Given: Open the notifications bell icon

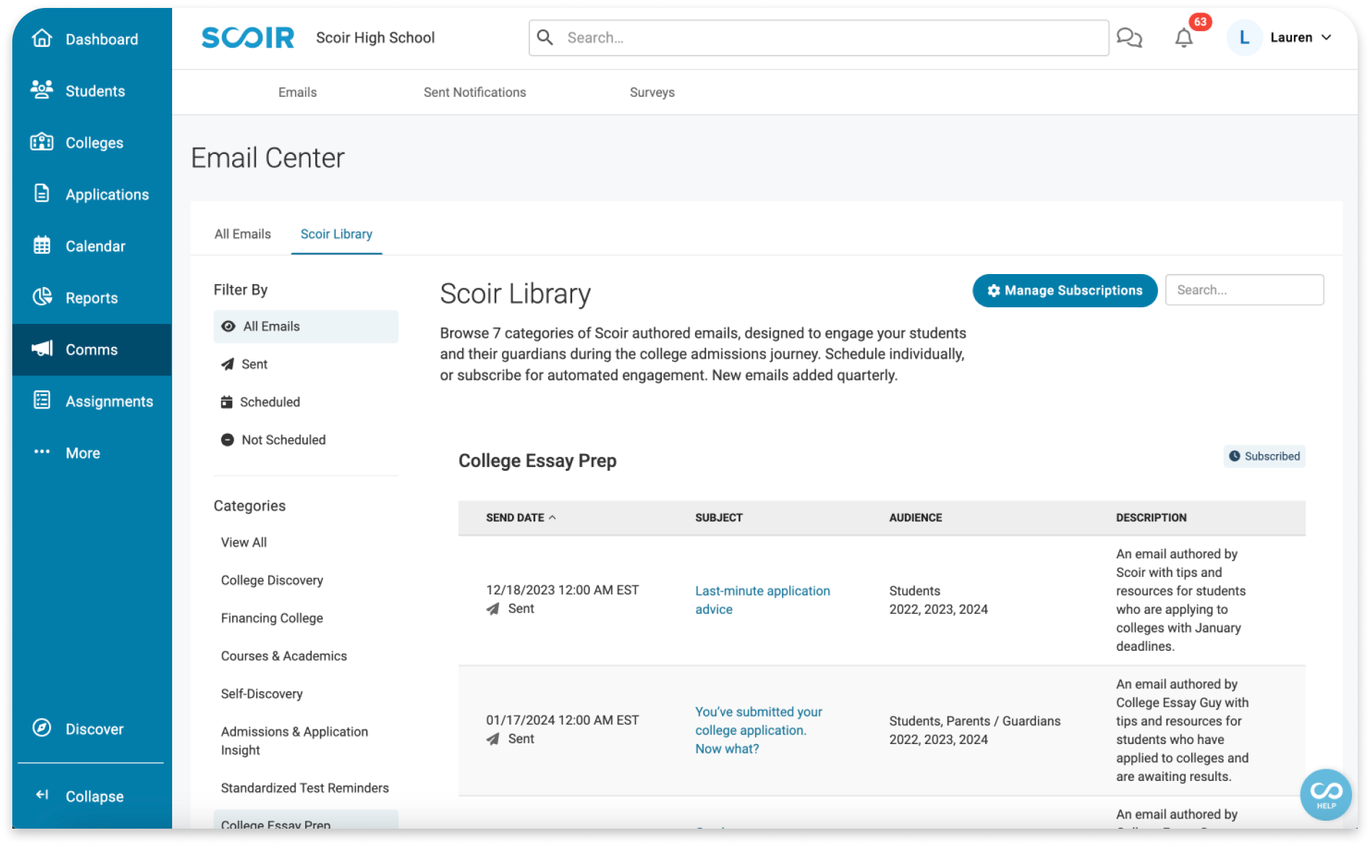Looking at the screenshot, I should pyautogui.click(x=1183, y=38).
